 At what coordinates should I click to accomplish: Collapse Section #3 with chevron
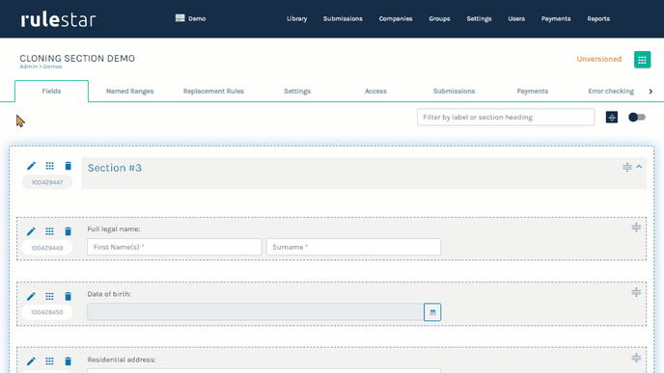pos(639,167)
